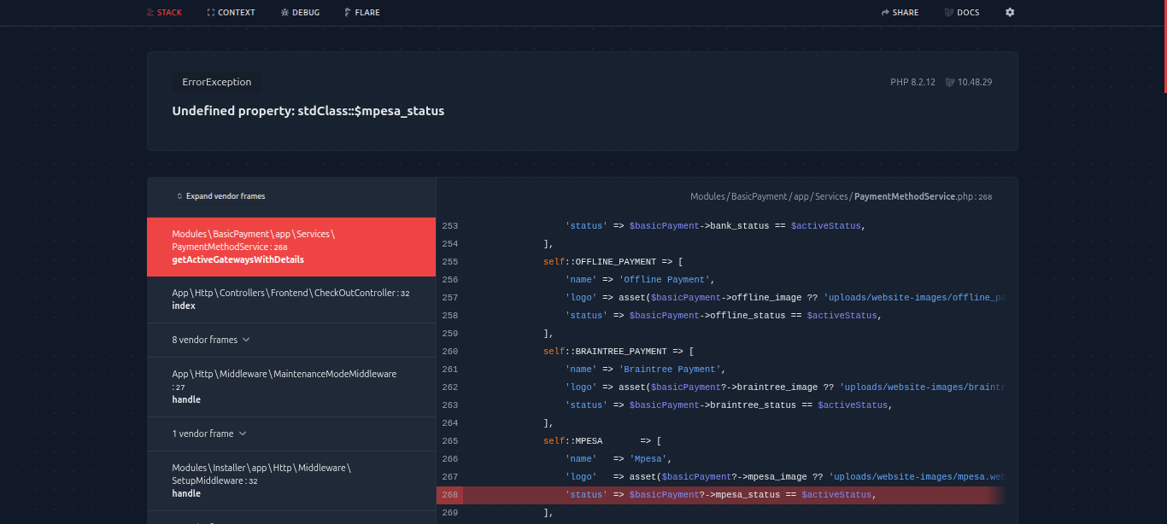
Task: Select the SetupMiddleware handle frame
Action: coord(290,480)
